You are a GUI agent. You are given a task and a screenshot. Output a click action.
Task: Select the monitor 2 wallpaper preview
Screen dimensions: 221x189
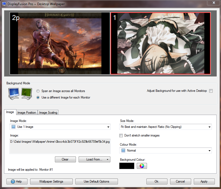60,43
